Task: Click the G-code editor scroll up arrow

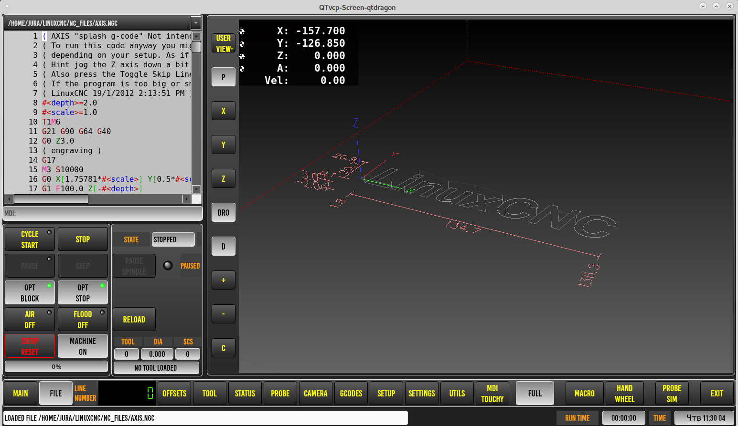Action: click(x=196, y=36)
